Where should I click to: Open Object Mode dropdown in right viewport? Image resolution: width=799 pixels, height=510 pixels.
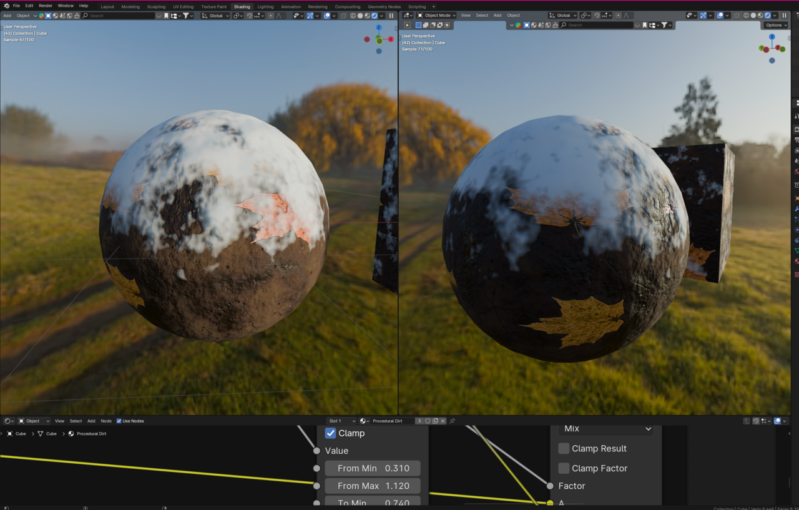[437, 16]
